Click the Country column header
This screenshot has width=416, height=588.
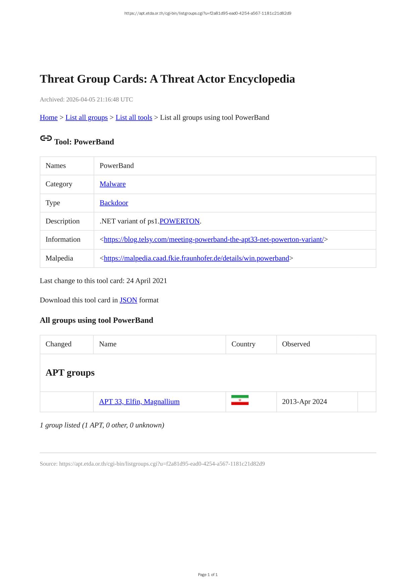243,344
